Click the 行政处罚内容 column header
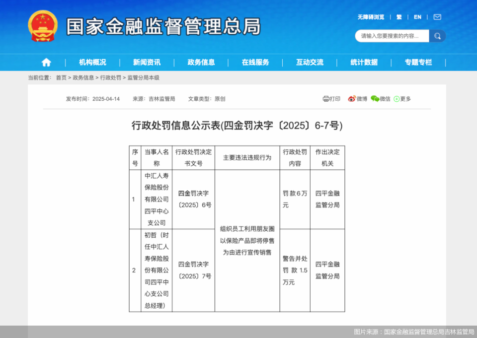This screenshot has width=477, height=338. 295,158
